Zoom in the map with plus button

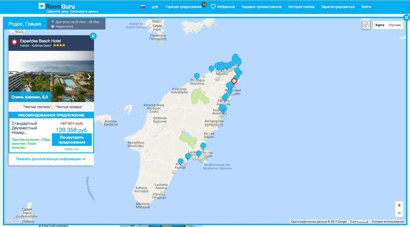[399, 205]
